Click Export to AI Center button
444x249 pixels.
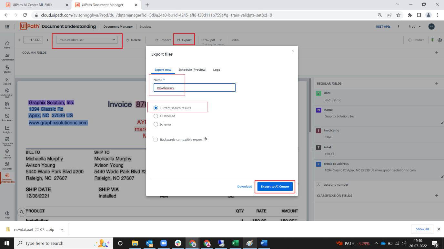[275, 187]
